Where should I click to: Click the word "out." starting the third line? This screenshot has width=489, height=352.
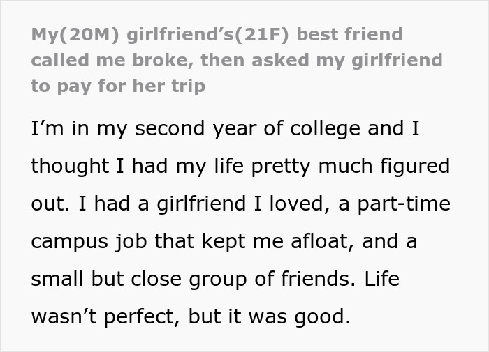click(x=49, y=205)
